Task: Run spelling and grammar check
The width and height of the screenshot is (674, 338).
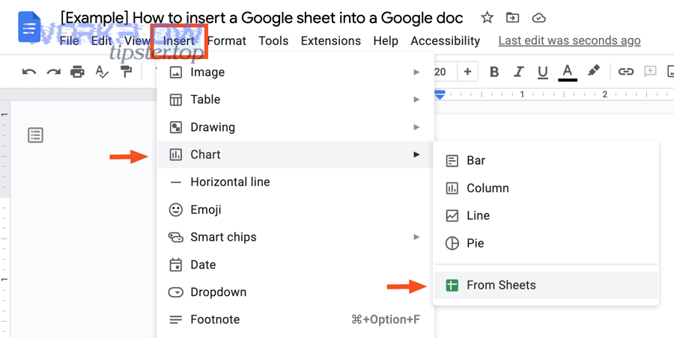Action: coord(102,72)
